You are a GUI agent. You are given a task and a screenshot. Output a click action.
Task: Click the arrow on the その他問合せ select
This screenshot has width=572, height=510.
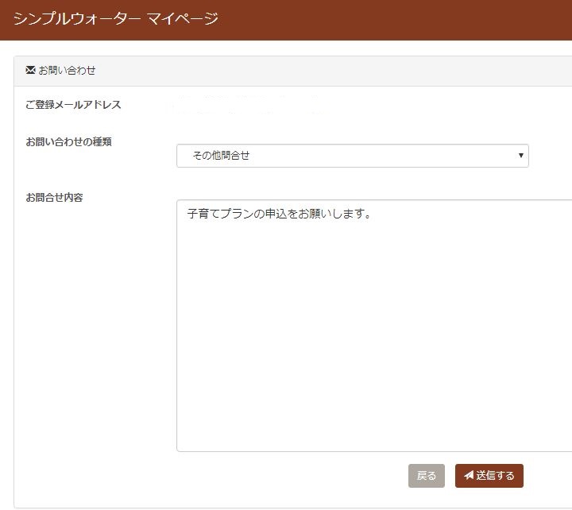tap(520, 156)
